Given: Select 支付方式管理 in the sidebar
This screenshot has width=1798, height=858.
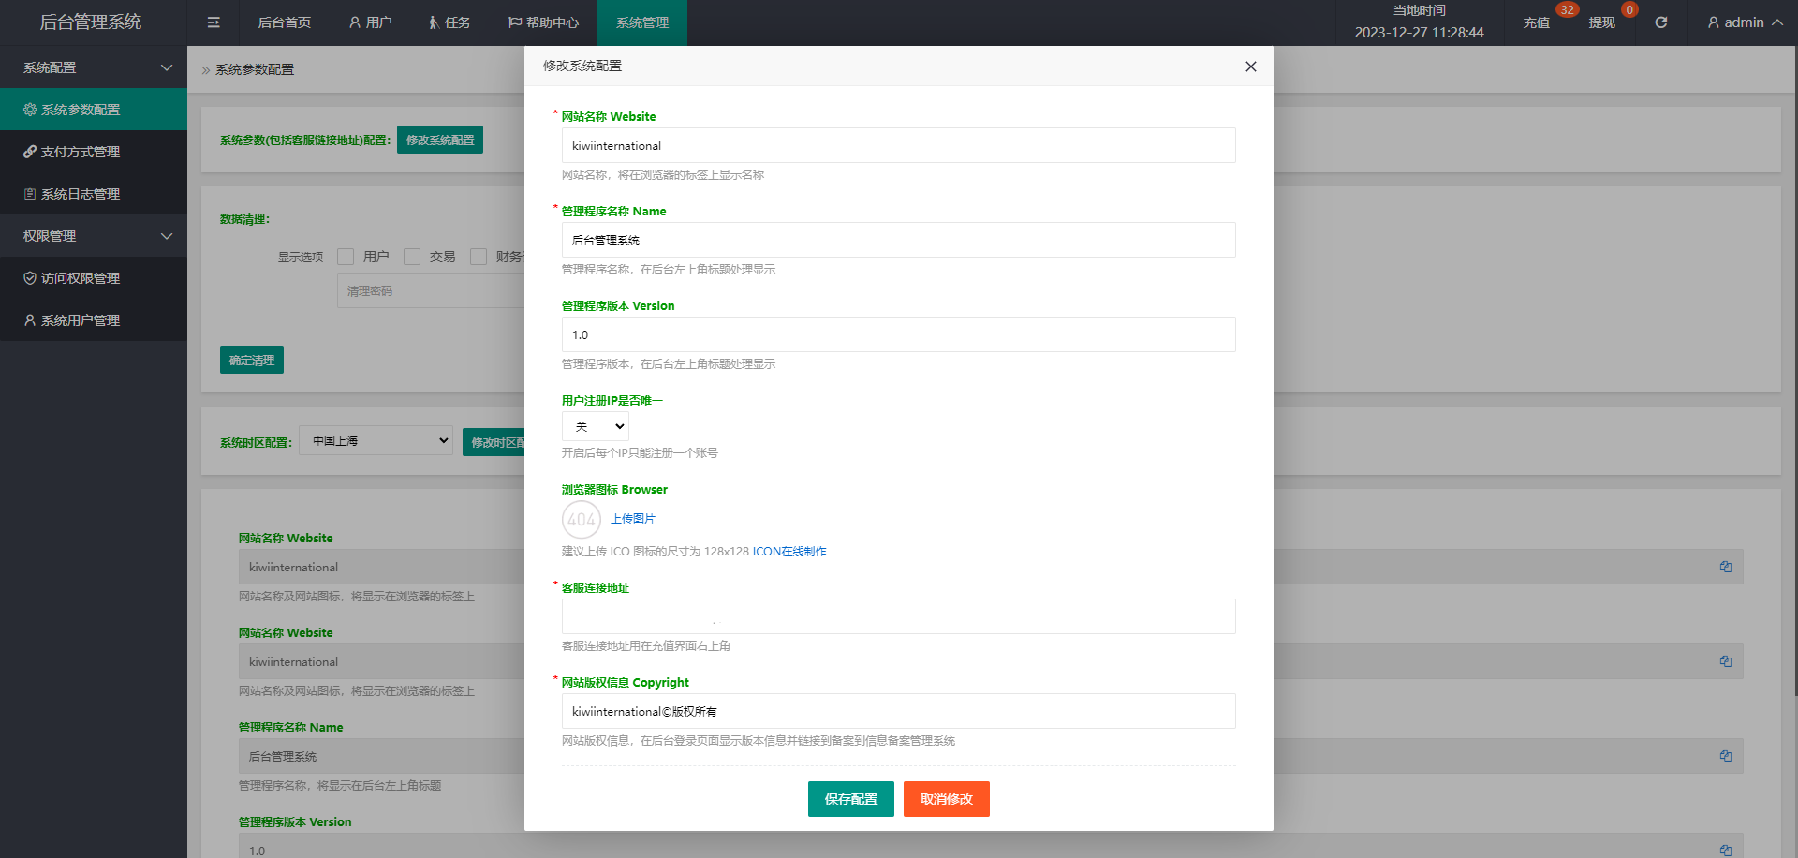Looking at the screenshot, I should coord(81,152).
